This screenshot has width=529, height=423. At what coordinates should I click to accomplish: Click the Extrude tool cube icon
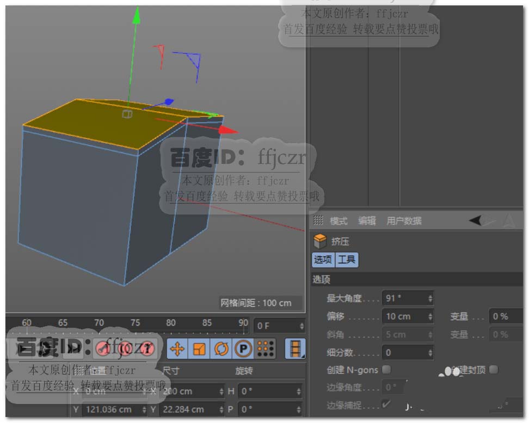319,241
